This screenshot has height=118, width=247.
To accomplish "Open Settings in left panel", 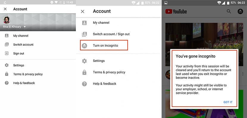I will [18, 65].
